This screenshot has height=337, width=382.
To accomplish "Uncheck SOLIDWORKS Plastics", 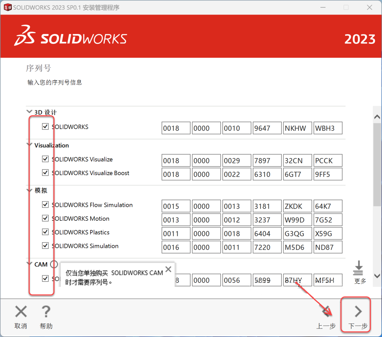I will point(45,232).
